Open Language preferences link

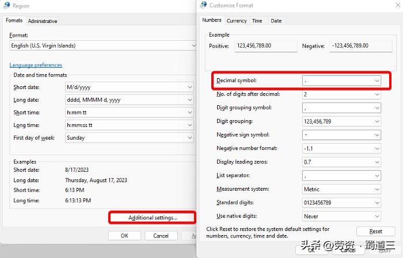click(36, 65)
